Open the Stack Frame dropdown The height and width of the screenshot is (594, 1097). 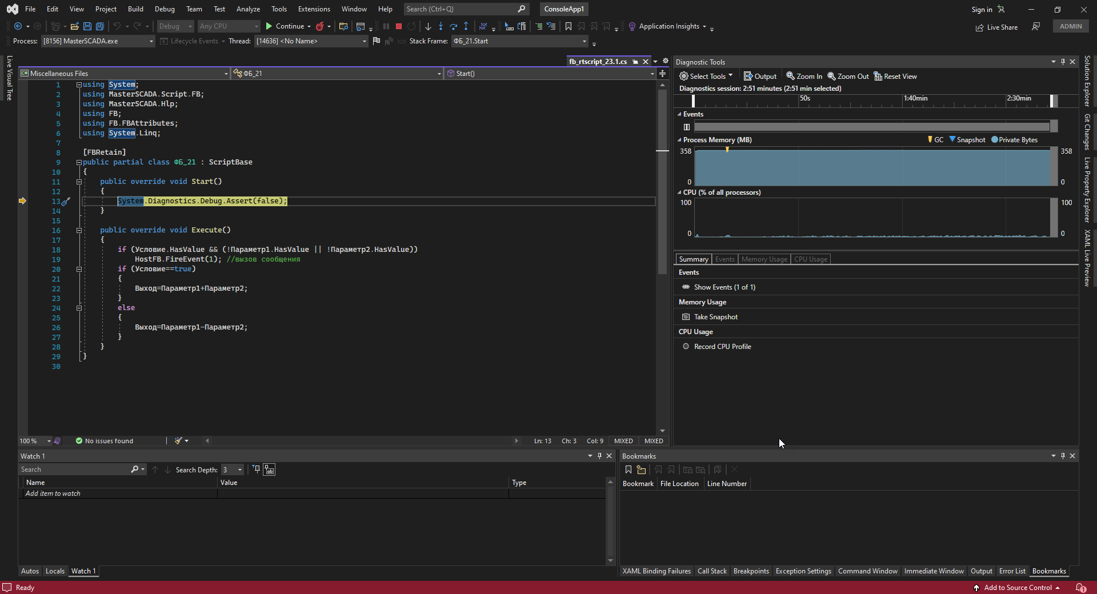pos(519,41)
